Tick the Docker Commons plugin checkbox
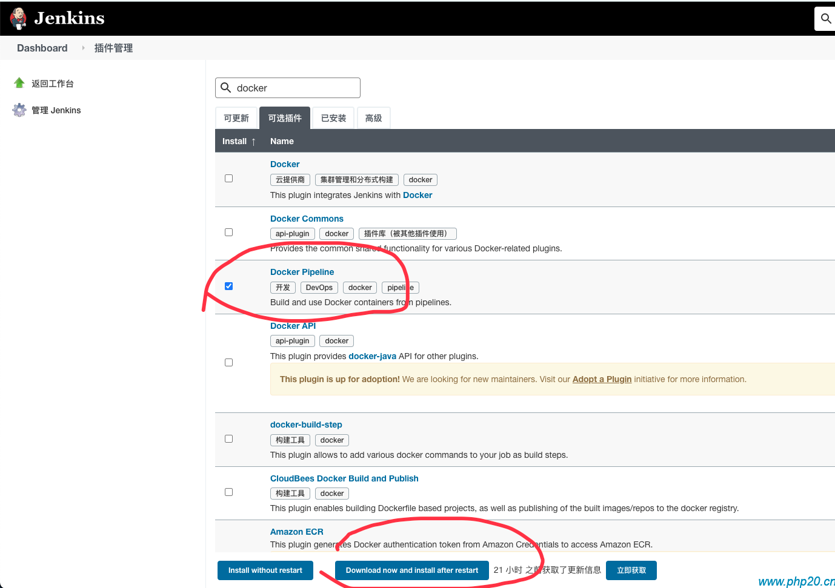Viewport: 835px width, 588px height. (228, 233)
